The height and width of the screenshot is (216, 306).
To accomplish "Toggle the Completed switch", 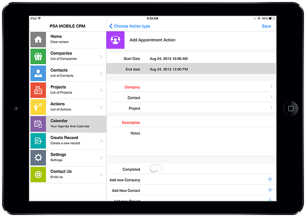I will (x=156, y=168).
